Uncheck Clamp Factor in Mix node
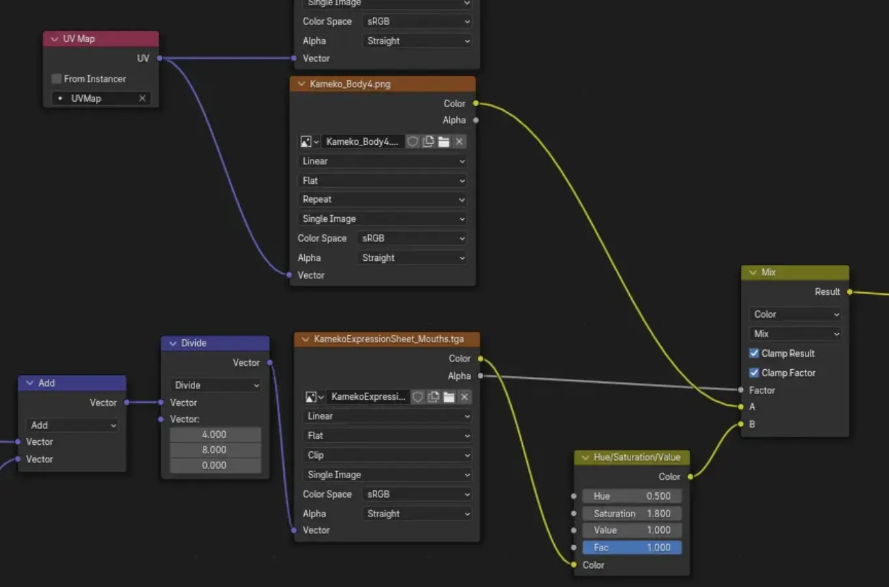This screenshot has height=587, width=889. pyautogui.click(x=754, y=373)
